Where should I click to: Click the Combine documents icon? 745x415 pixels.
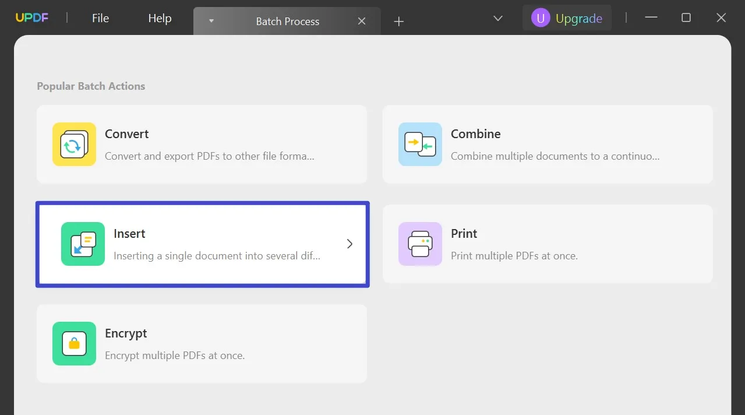click(420, 144)
